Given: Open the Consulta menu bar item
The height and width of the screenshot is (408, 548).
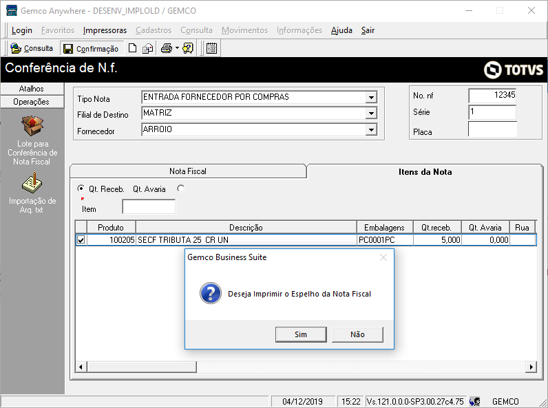Looking at the screenshot, I should [196, 30].
